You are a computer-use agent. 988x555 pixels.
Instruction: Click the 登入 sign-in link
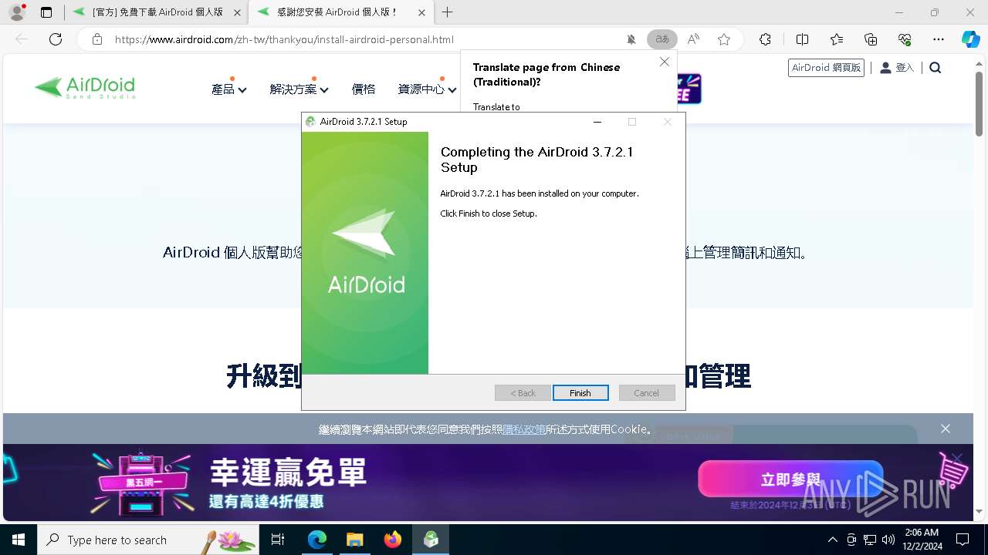click(x=898, y=68)
